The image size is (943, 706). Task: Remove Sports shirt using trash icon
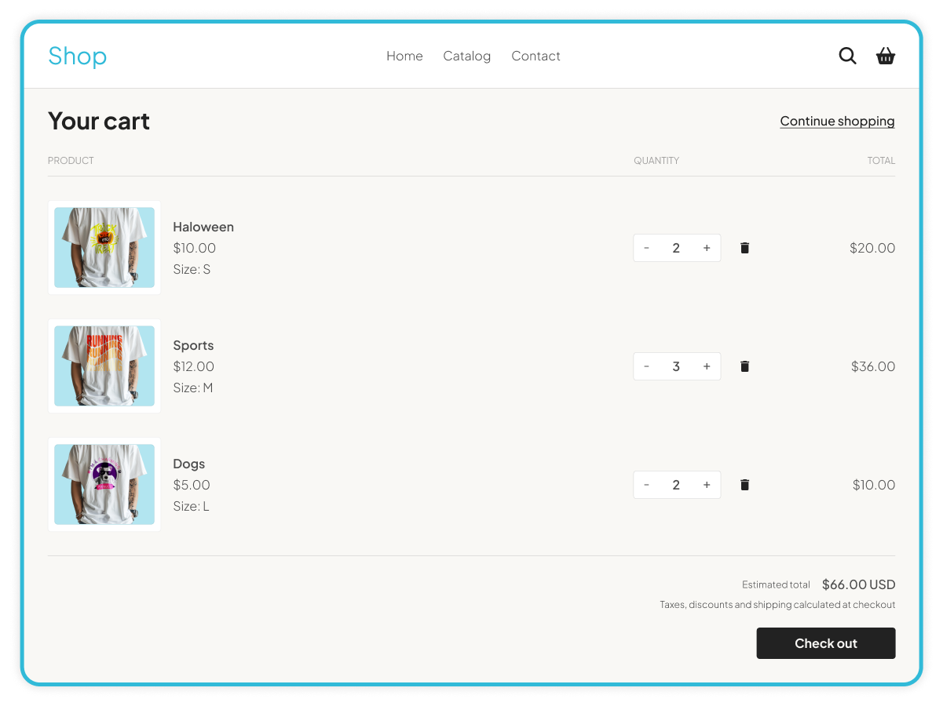click(x=744, y=366)
